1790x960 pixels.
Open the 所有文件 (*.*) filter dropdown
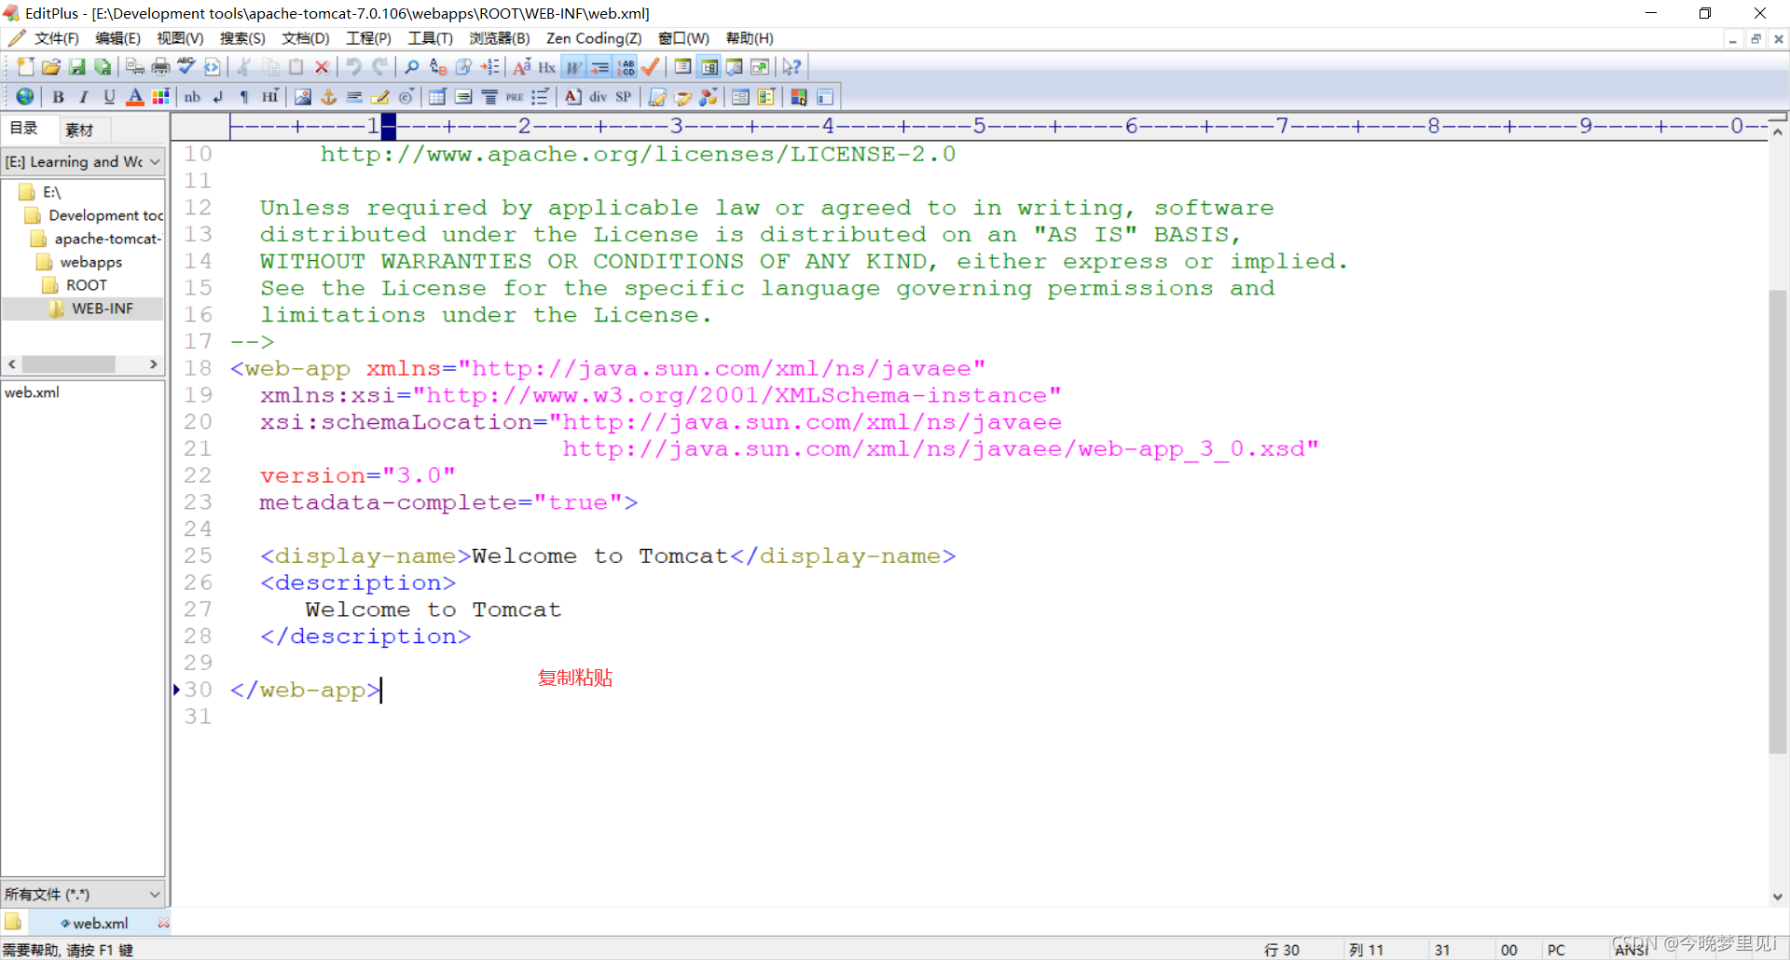[83, 894]
